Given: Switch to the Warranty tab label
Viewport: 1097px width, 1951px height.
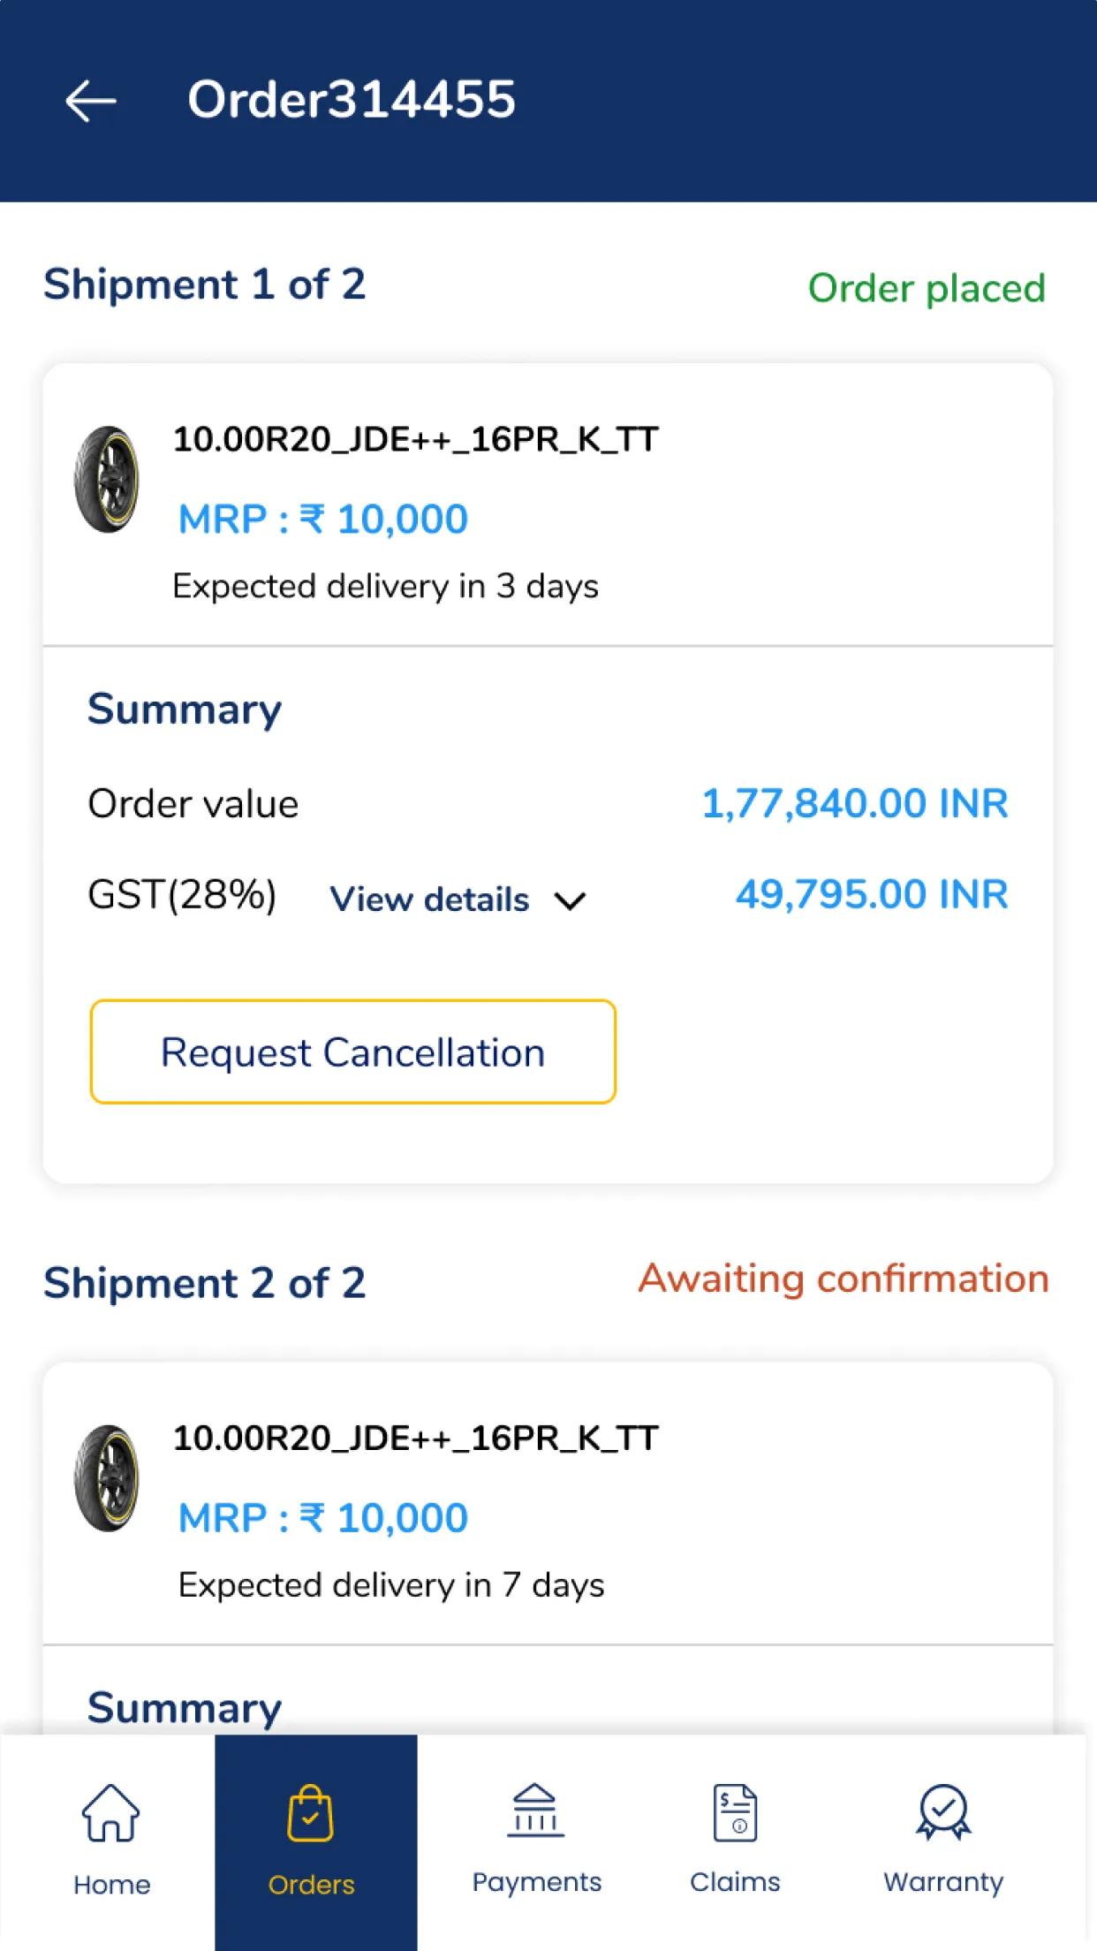Looking at the screenshot, I should [x=943, y=1882].
